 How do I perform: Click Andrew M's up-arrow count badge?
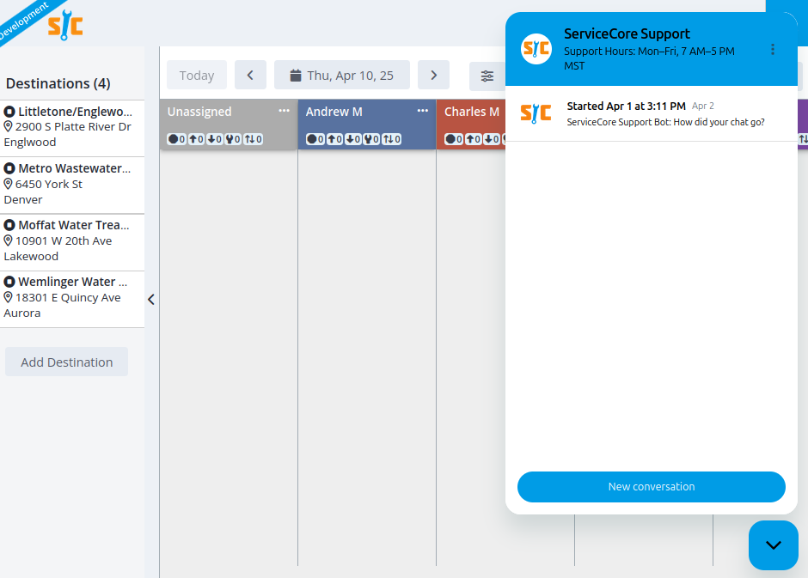click(x=334, y=139)
